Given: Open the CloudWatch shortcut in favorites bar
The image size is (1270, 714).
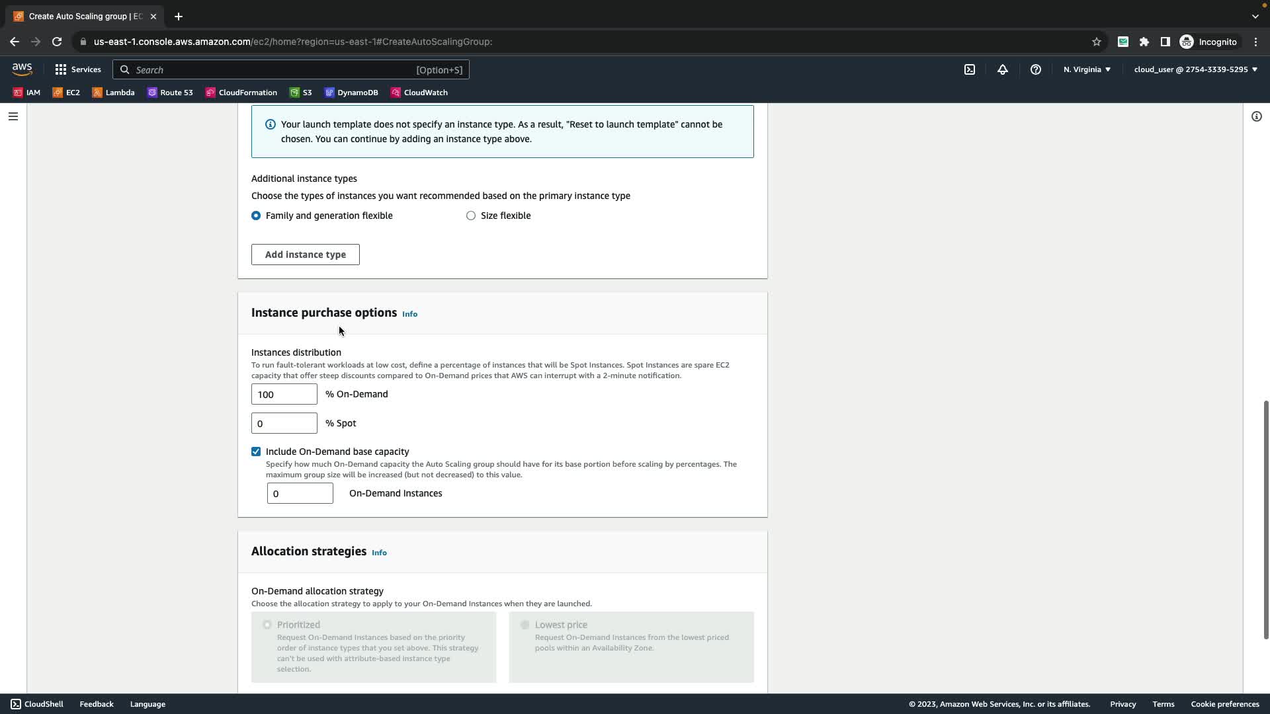Looking at the screenshot, I should (419, 93).
